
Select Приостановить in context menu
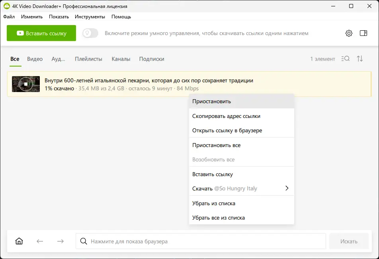[211, 102]
